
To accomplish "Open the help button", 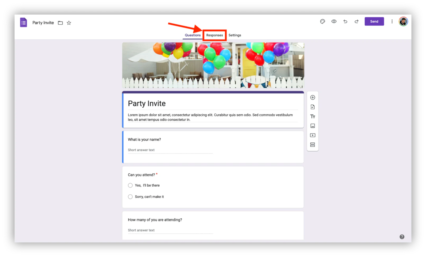I will 402,237.
